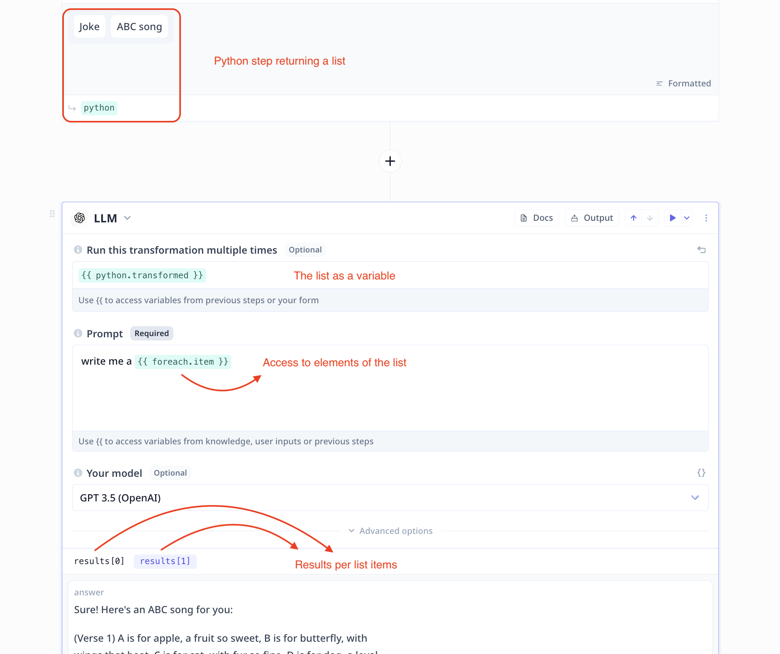Expand the LLM step type chevron
780x654 pixels.
127,218
